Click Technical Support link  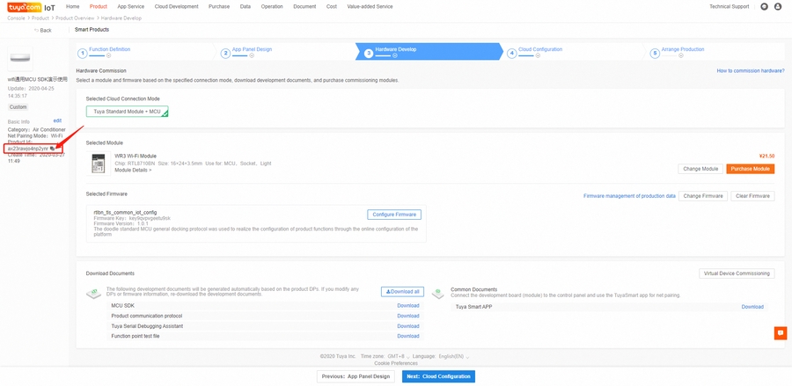(729, 6)
